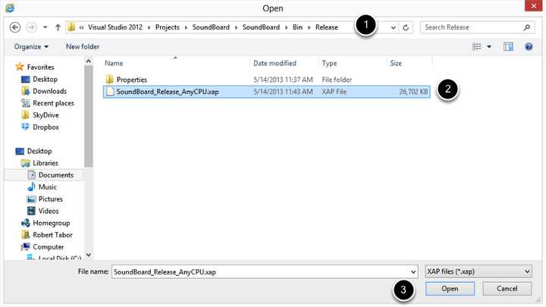546x307 pixels.
Task: Click the Dropbox icon in Favorites
Action: pyautogui.click(x=26, y=127)
